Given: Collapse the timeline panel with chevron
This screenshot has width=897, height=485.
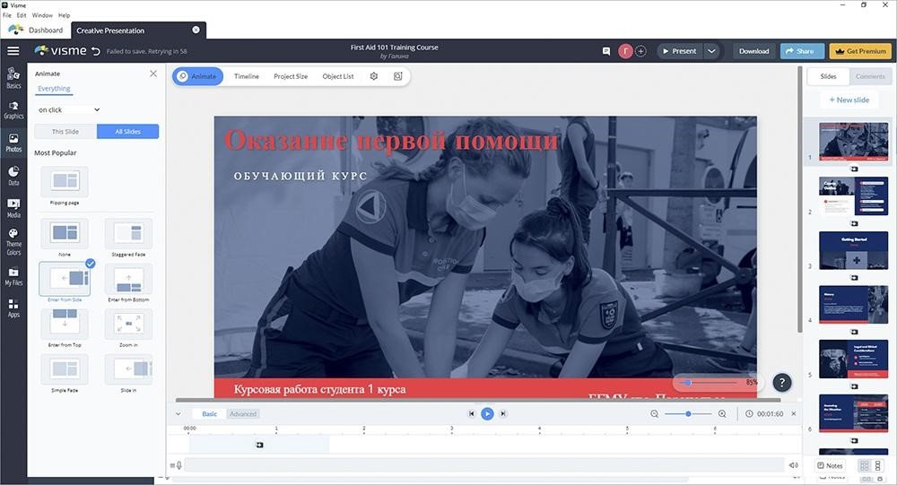Looking at the screenshot, I should click(x=178, y=414).
